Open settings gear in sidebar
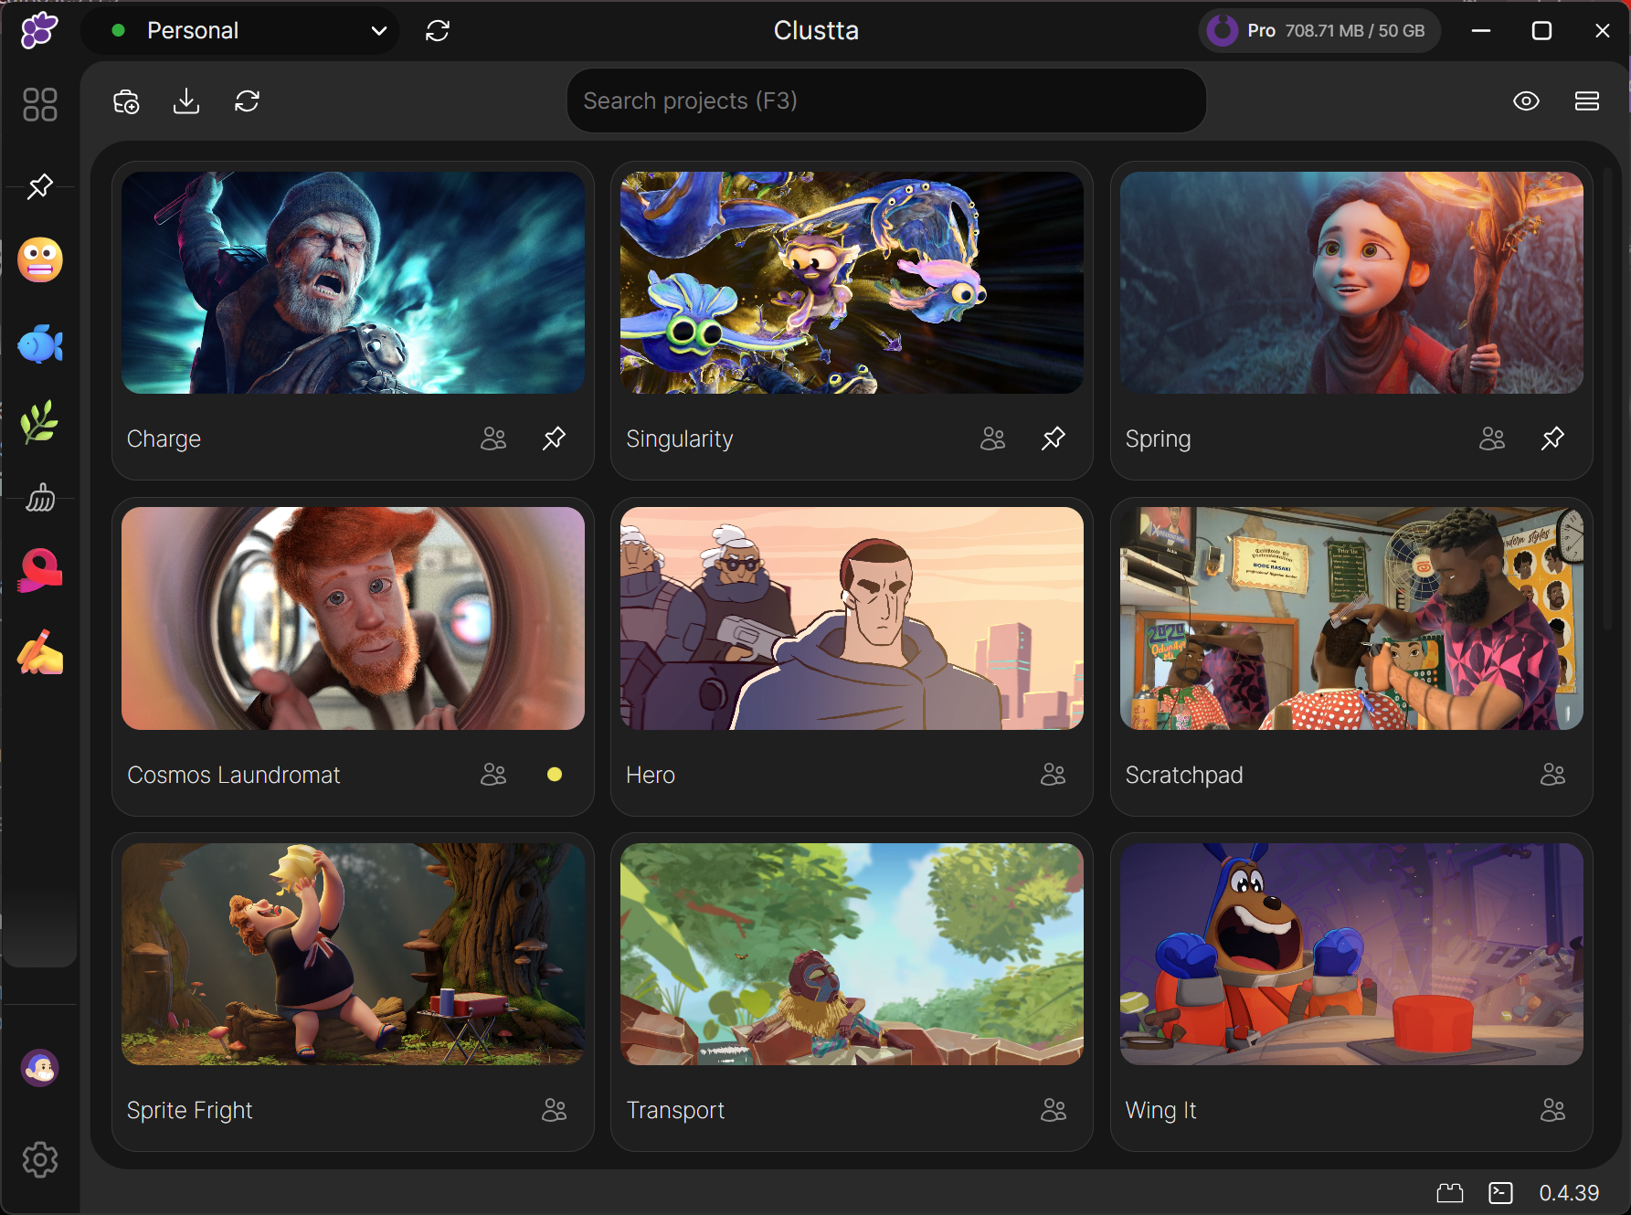 [x=40, y=1160]
